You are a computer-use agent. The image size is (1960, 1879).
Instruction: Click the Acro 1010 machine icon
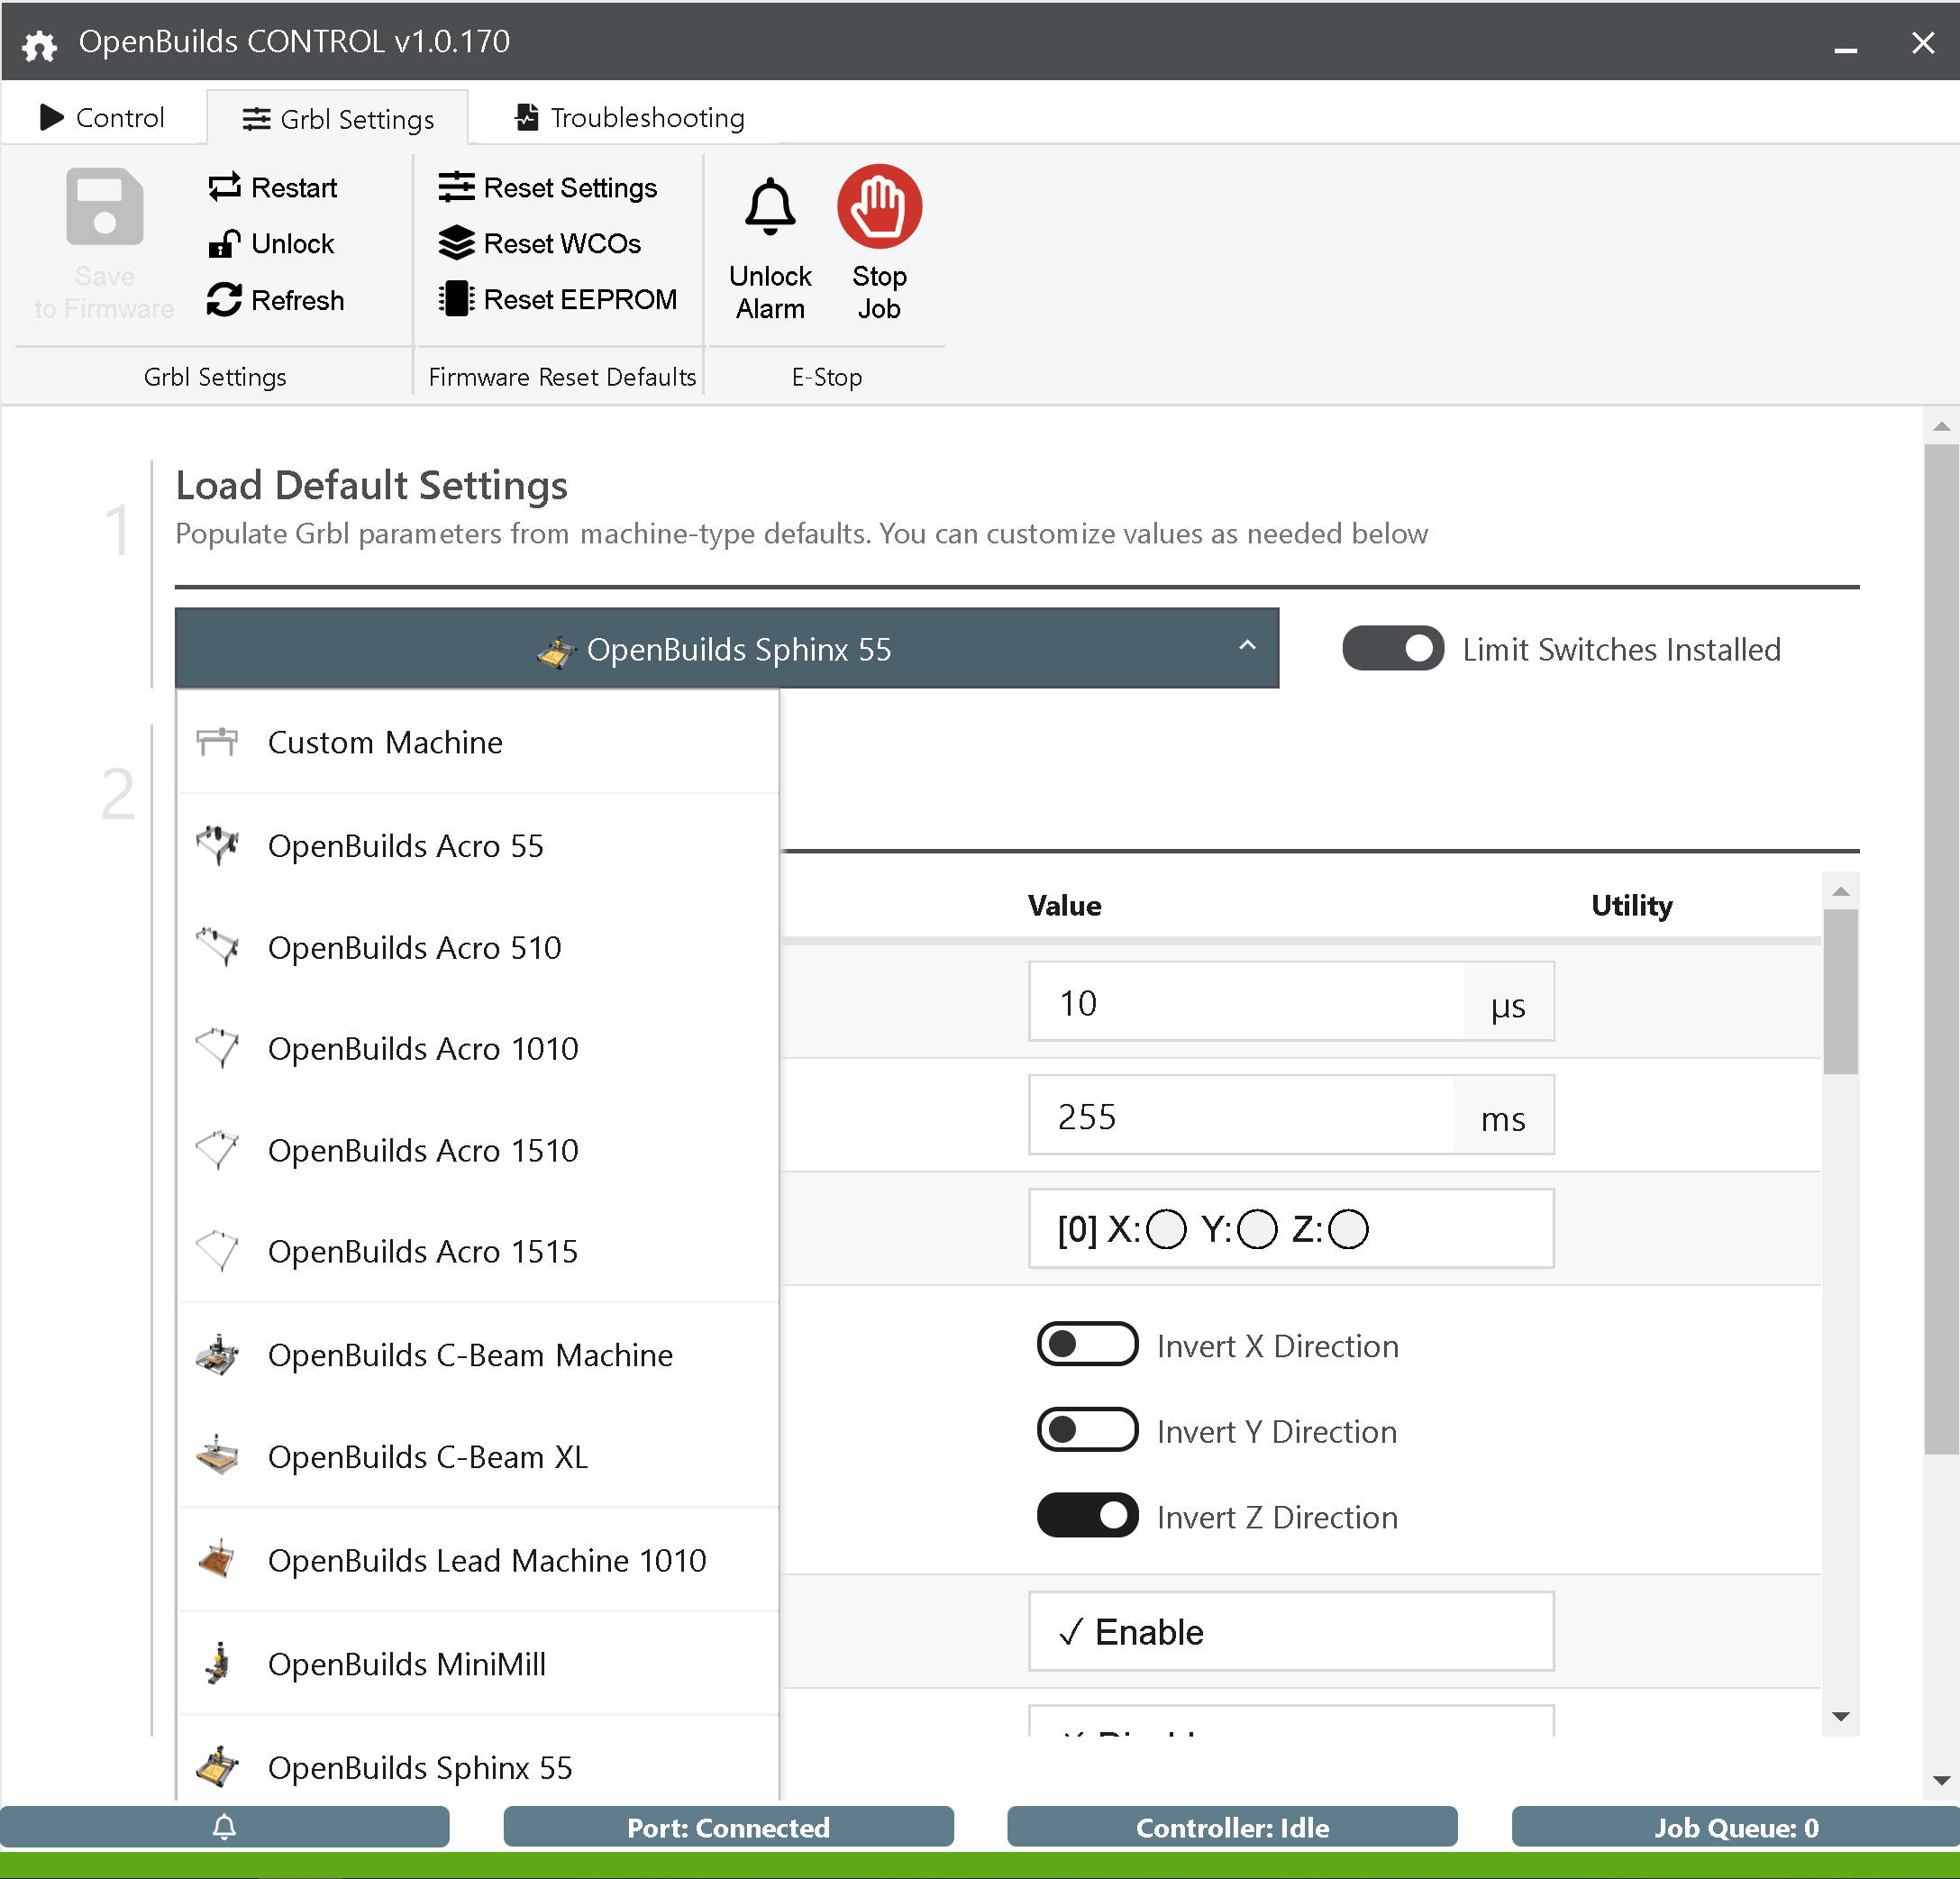click(217, 1048)
